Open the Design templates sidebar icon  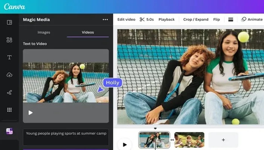(x=9, y=22)
